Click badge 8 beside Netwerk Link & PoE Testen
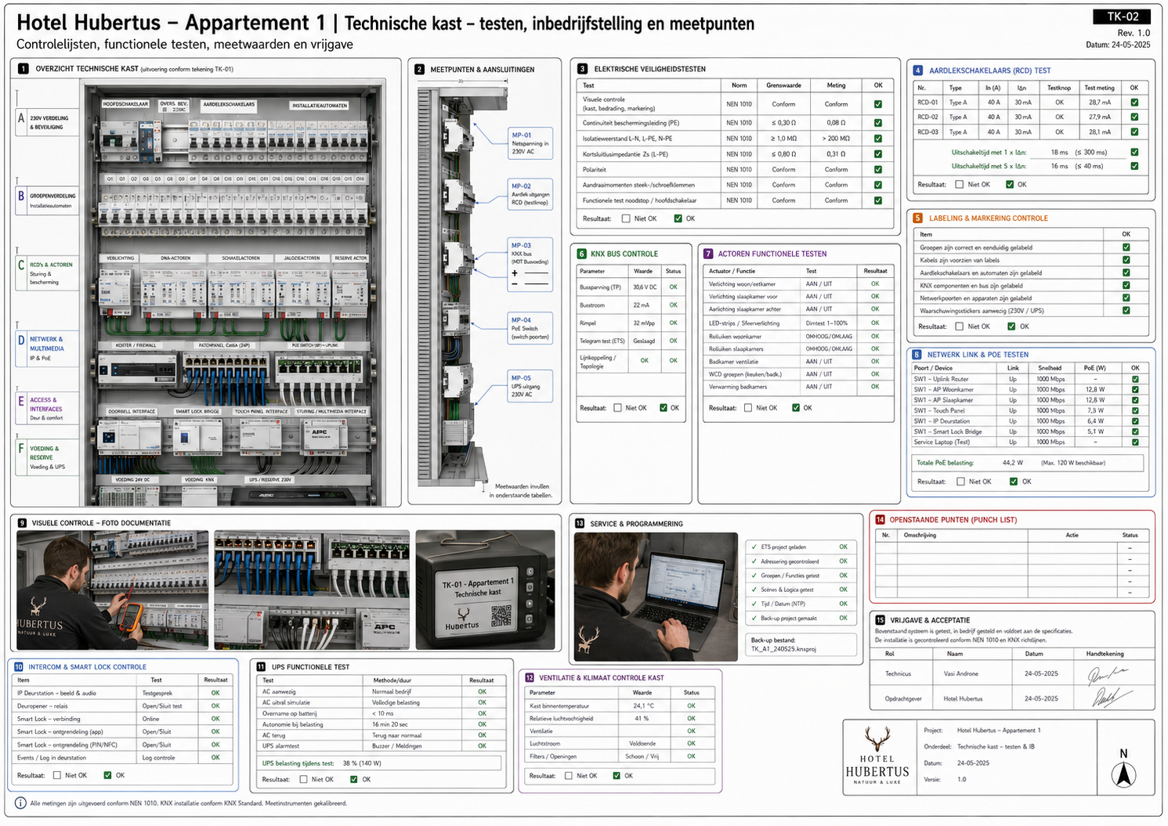The image size is (1168, 826). coord(917,355)
